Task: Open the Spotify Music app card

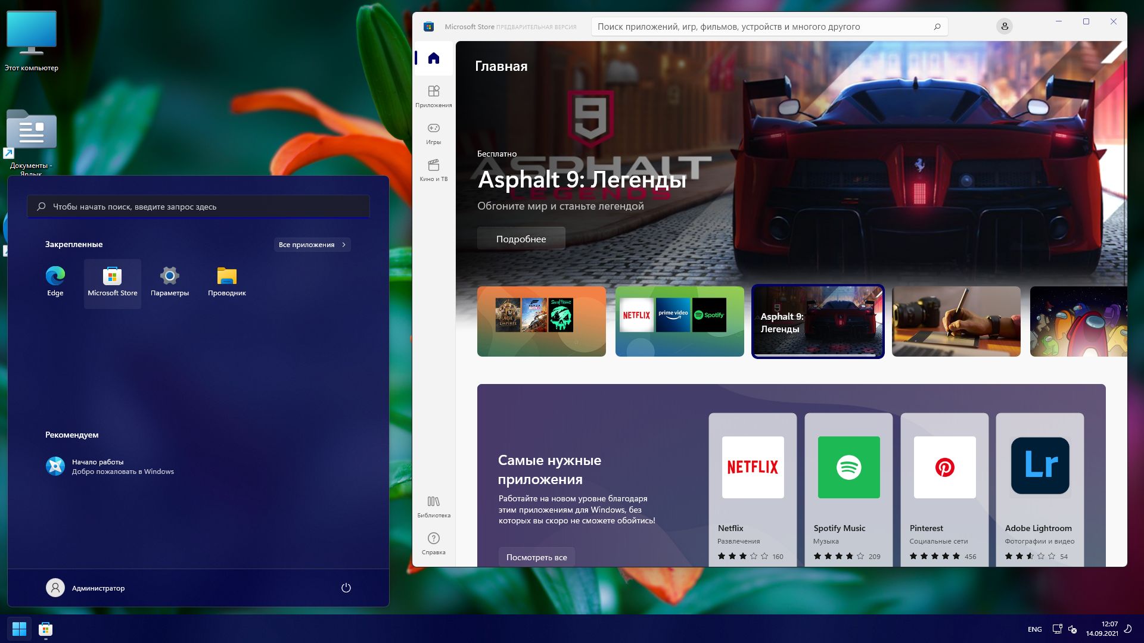Action: tap(848, 489)
